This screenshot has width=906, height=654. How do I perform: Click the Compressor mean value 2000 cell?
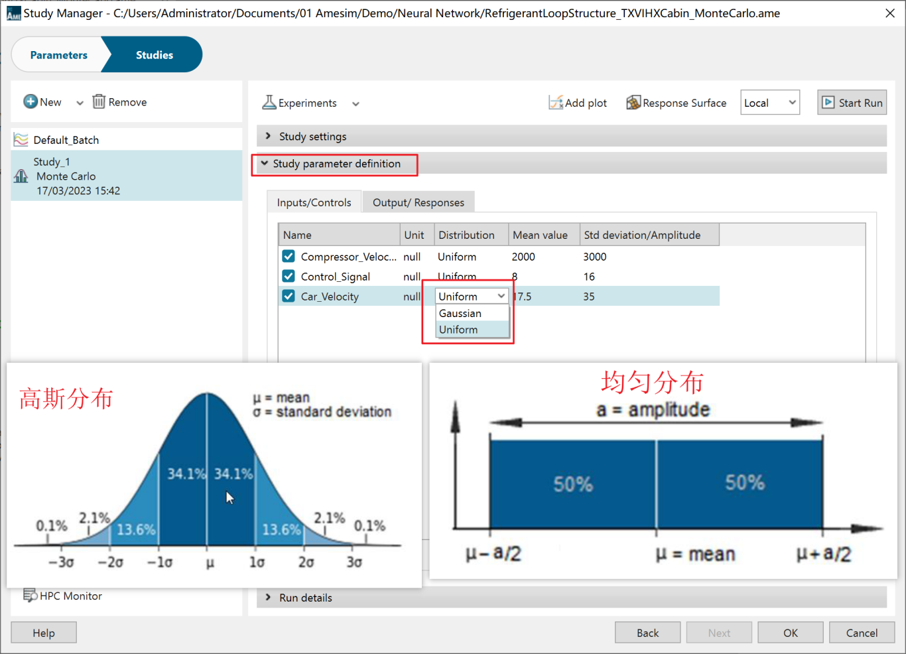click(x=544, y=257)
